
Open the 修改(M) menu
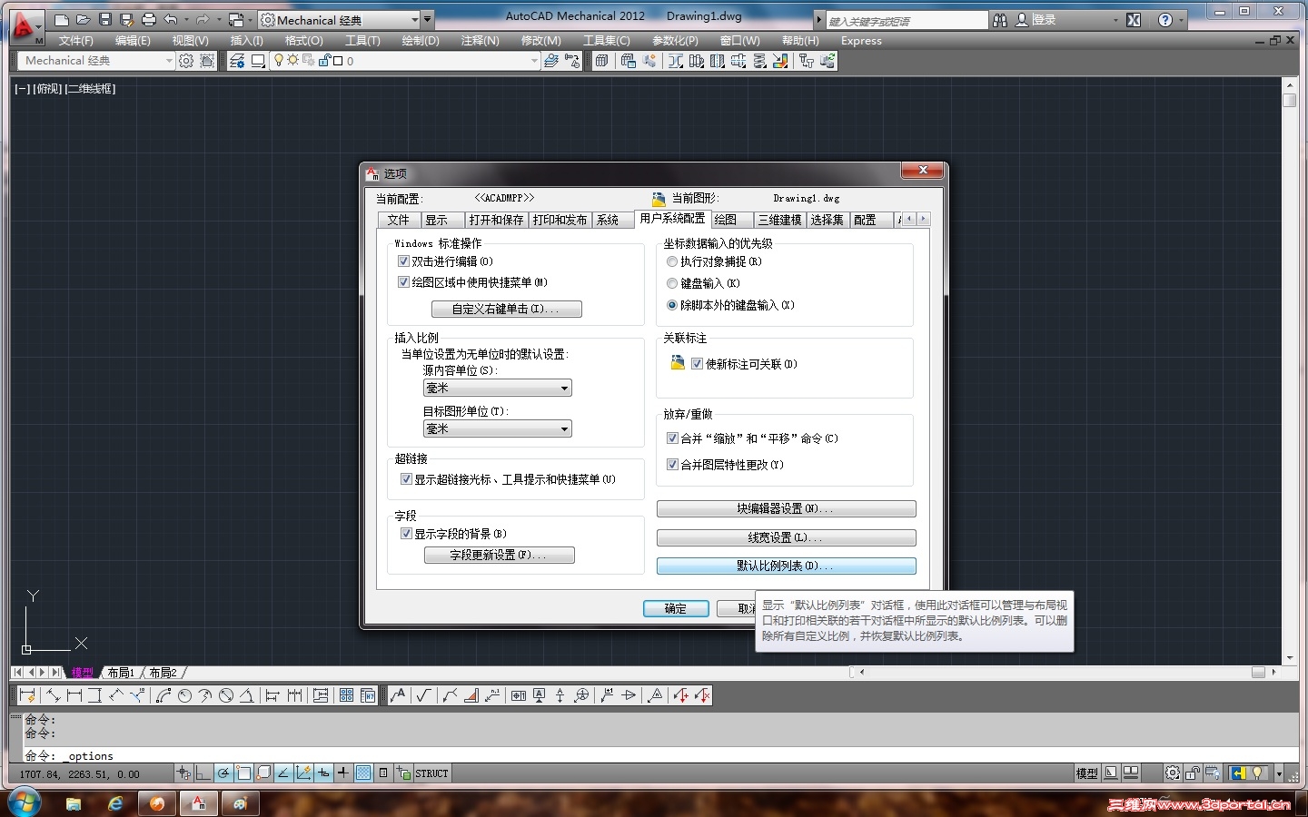(x=541, y=41)
